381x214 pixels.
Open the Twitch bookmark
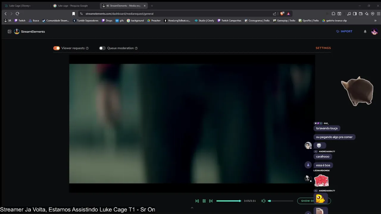[x=20, y=21]
